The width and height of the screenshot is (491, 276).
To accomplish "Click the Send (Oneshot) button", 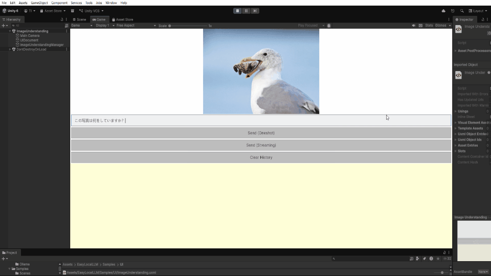I will pos(261,133).
